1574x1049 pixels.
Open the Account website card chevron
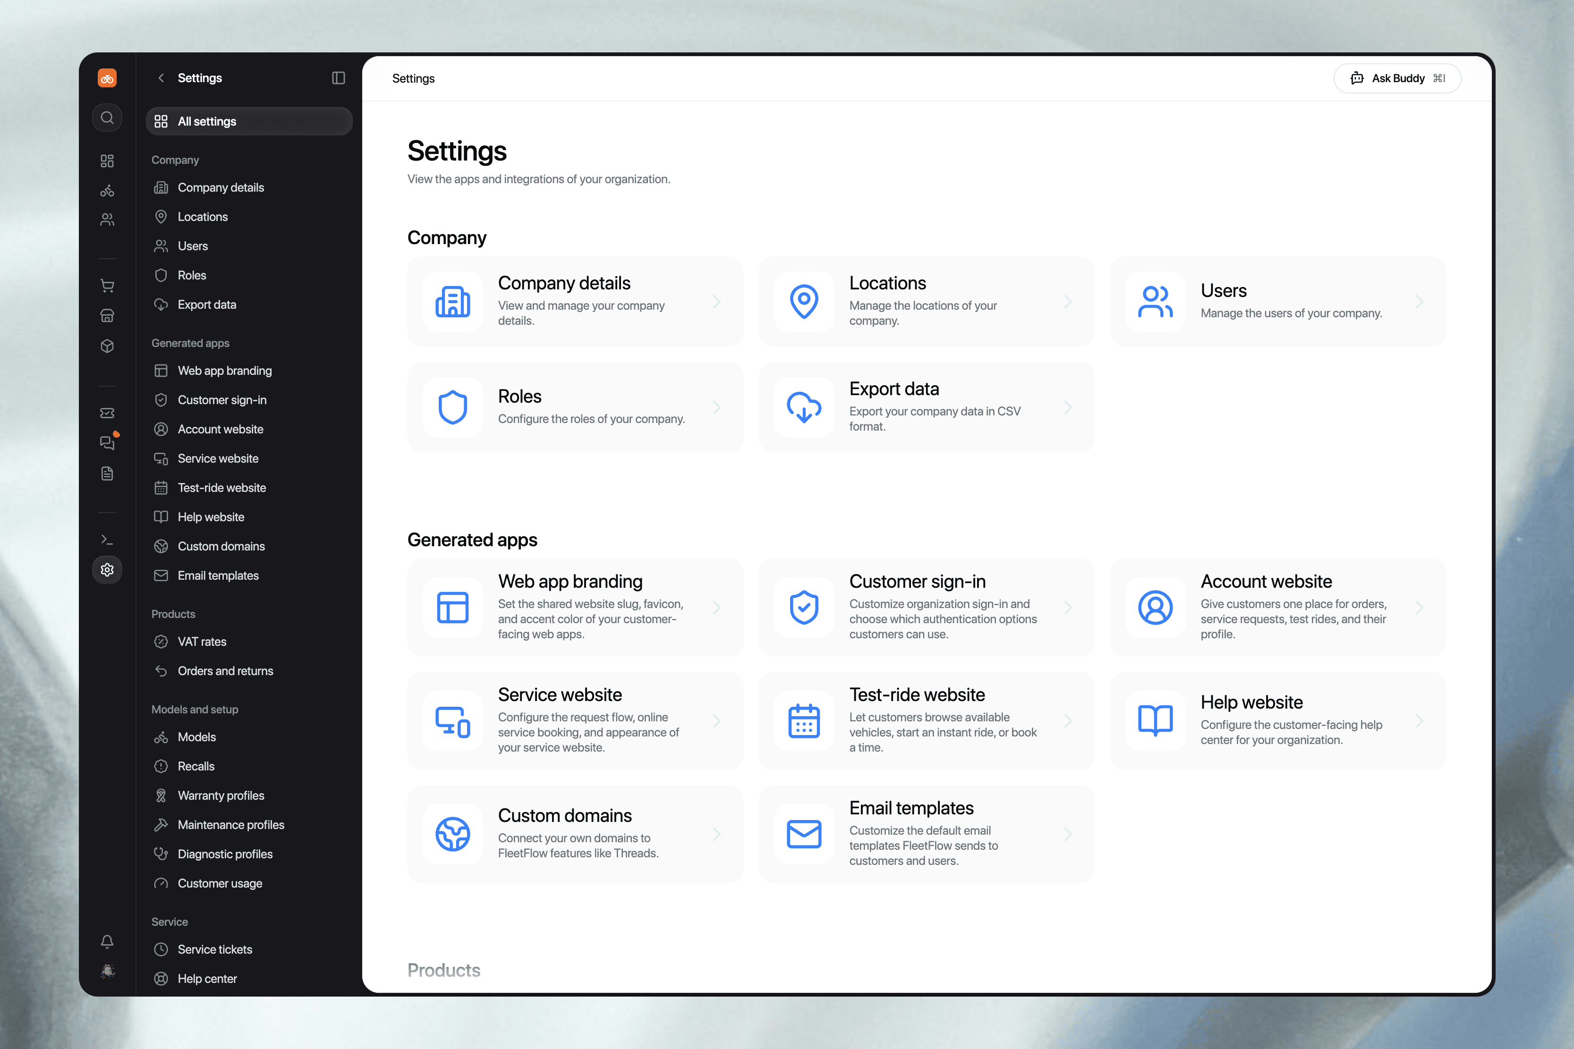tap(1420, 608)
